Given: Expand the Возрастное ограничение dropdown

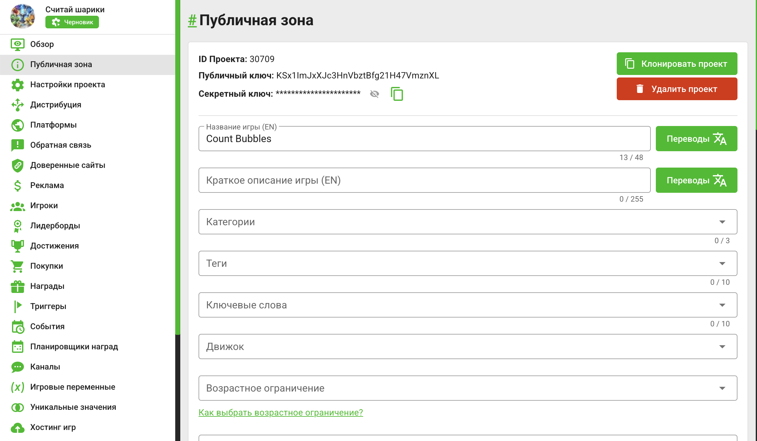Looking at the screenshot, I should [468, 388].
